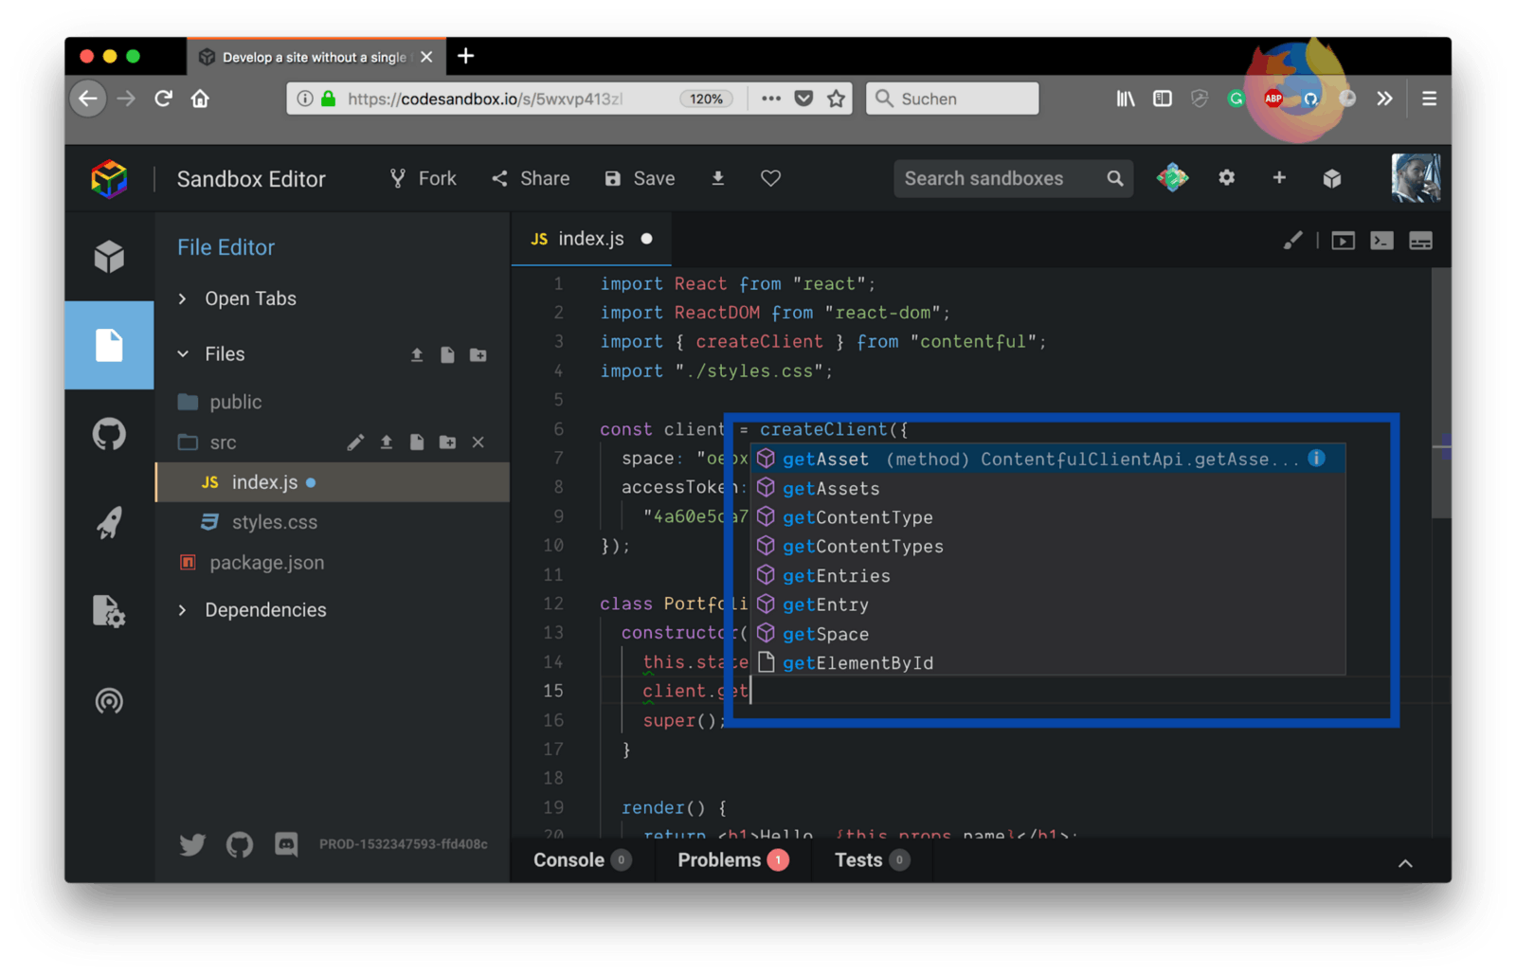Bookmark this page with the star

tap(836, 99)
